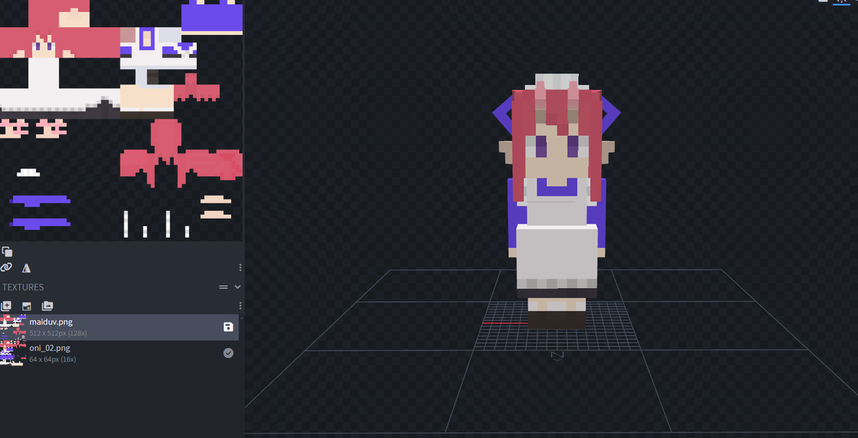The height and width of the screenshot is (438, 858).
Task: Open the Textures toolbar three-dot menu
Action: coord(240,306)
